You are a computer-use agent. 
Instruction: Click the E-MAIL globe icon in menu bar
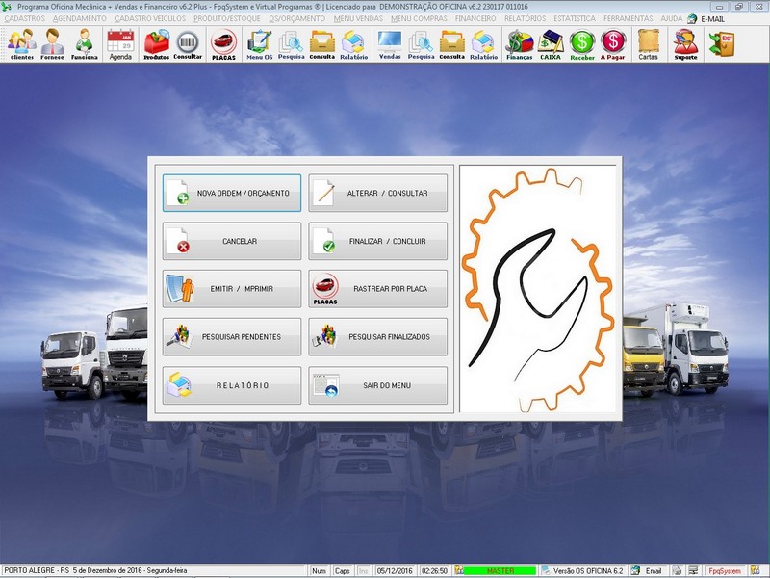tap(692, 18)
